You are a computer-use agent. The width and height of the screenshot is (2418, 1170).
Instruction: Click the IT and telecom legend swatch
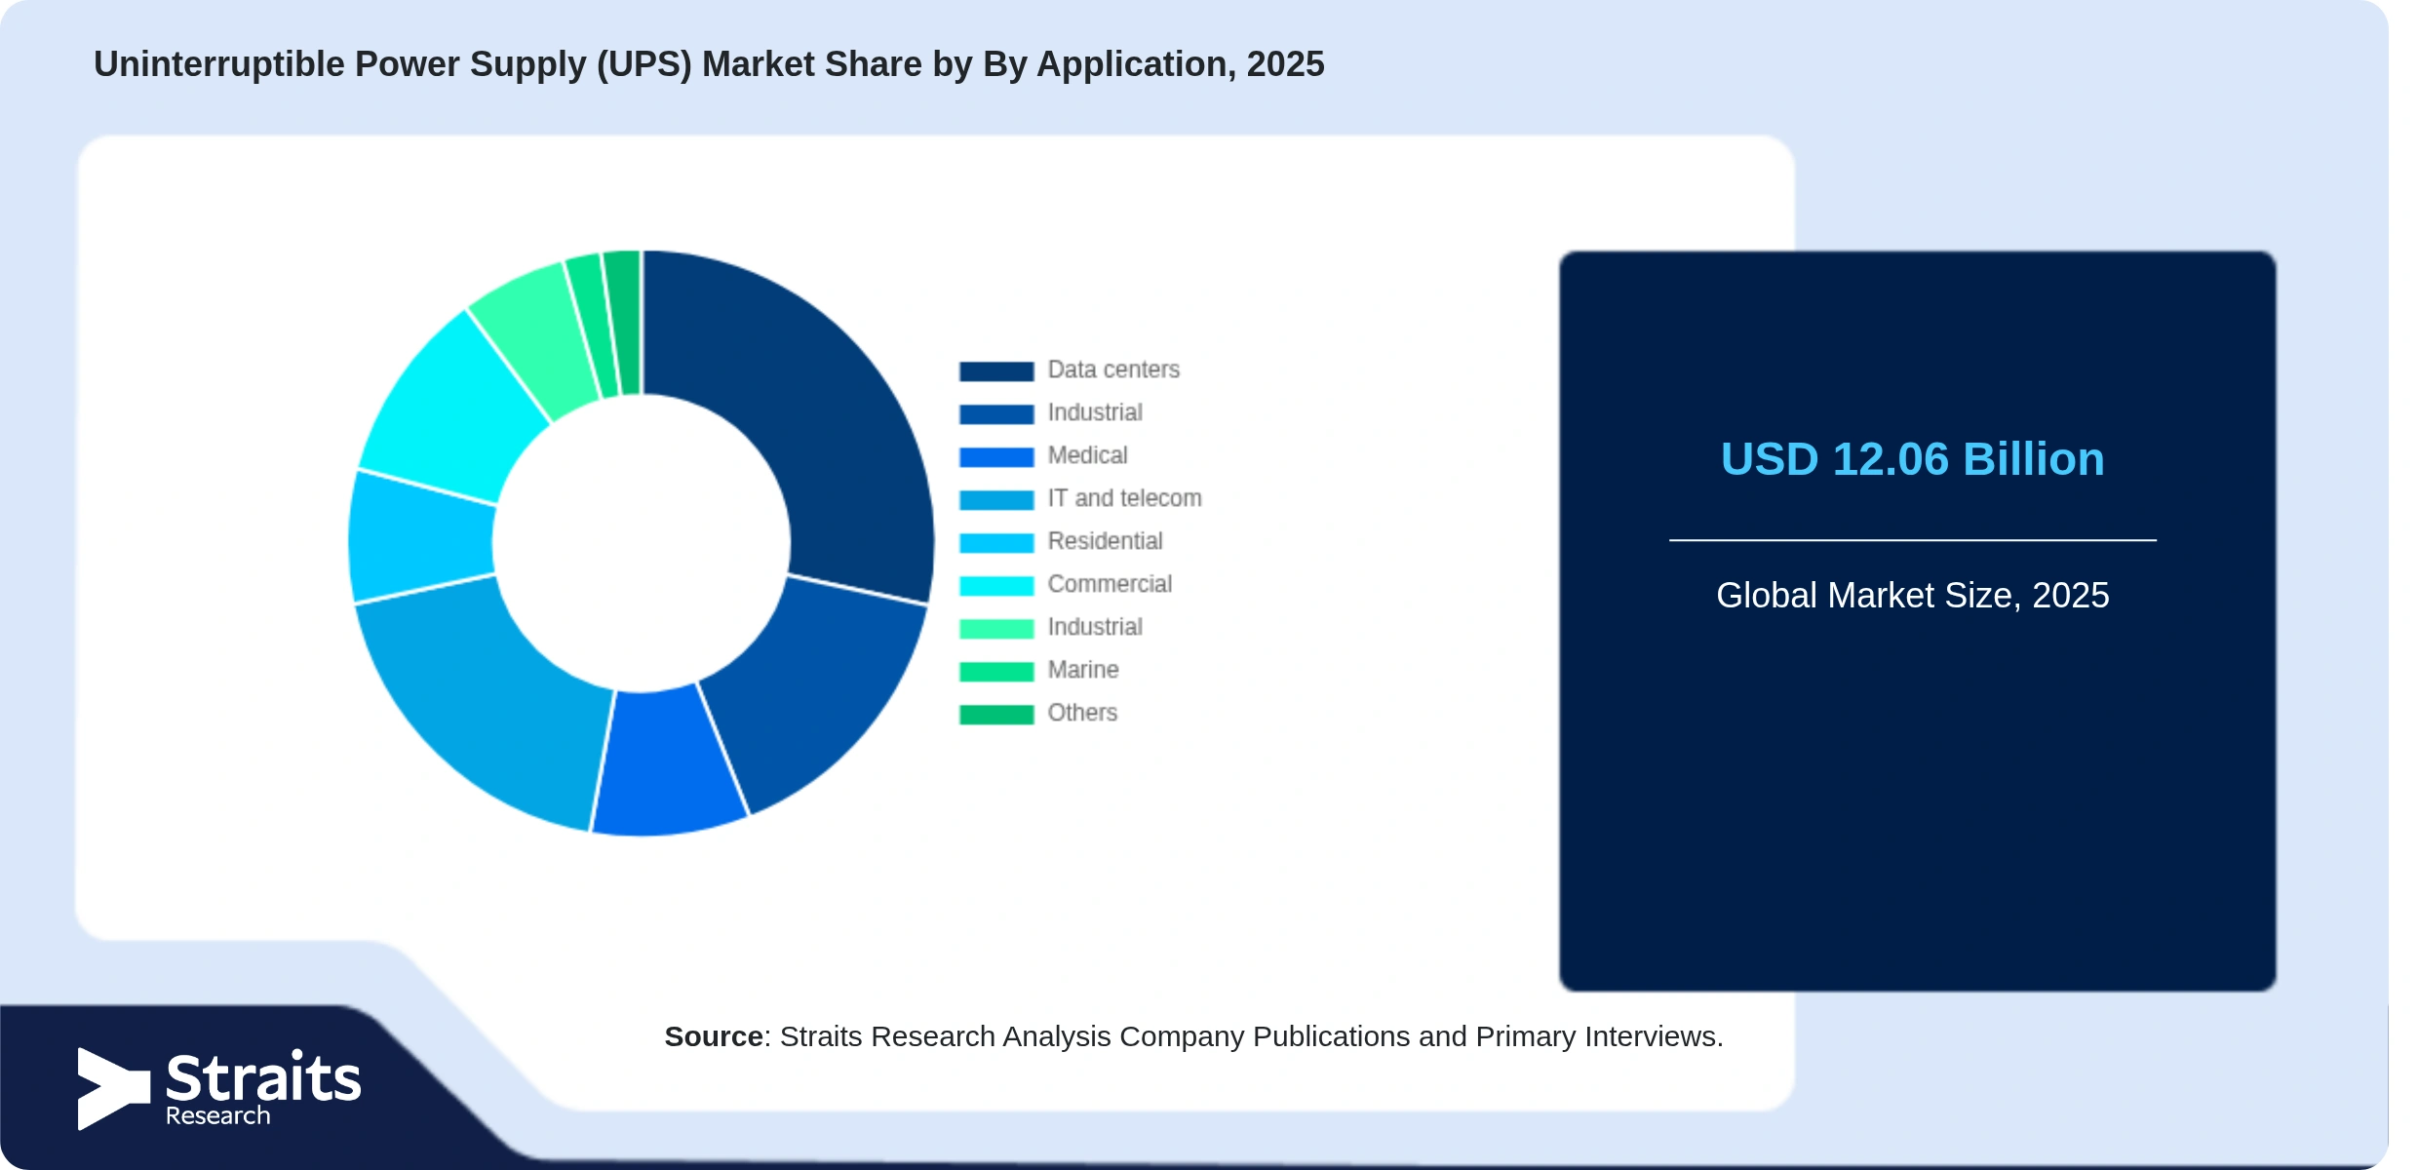995,500
